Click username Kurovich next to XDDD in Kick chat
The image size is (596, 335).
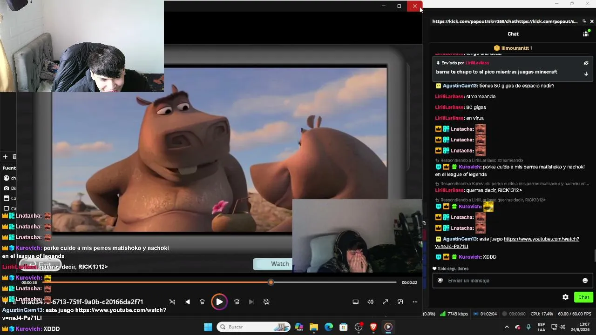(469, 257)
